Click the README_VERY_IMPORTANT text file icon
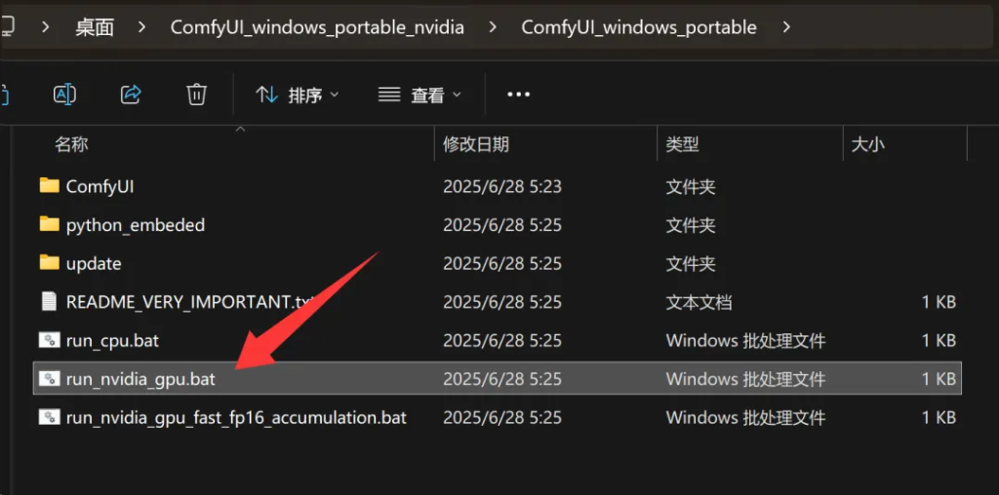Screen dimensions: 999x495 tap(49, 302)
